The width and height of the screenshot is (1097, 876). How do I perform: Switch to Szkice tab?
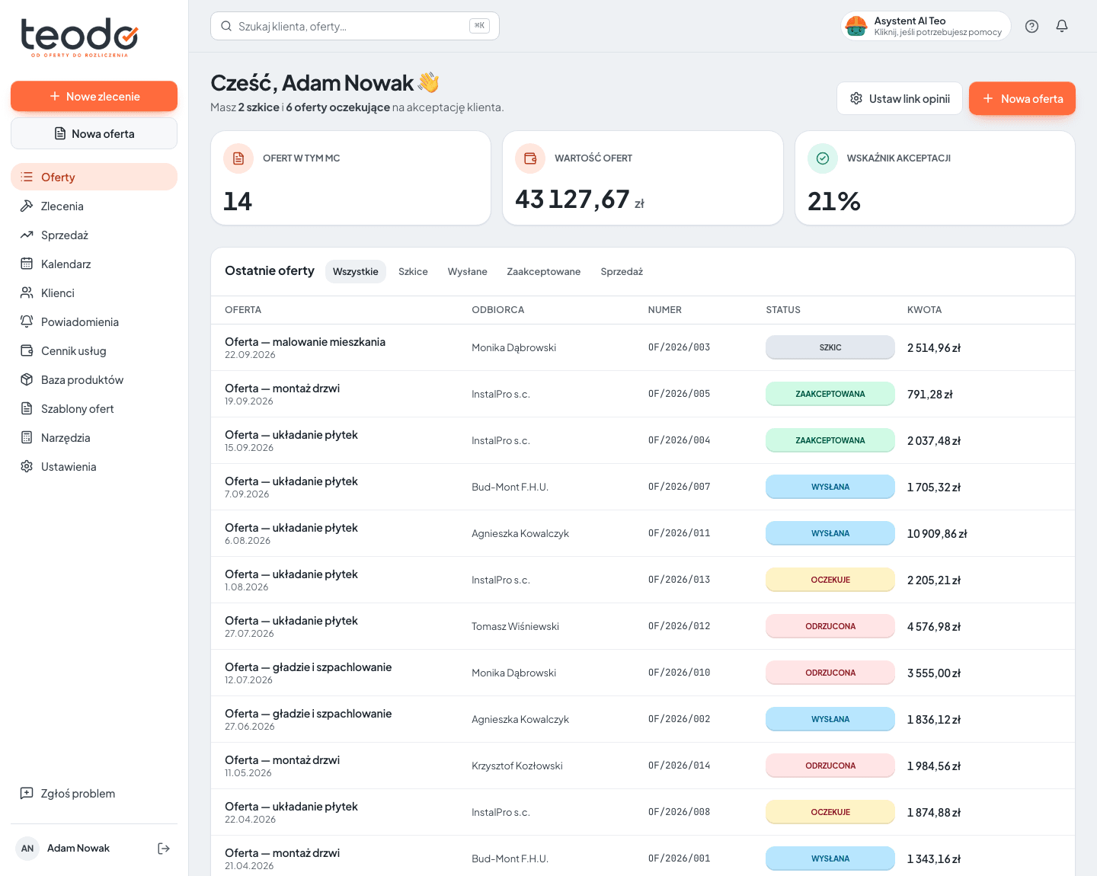413,272
